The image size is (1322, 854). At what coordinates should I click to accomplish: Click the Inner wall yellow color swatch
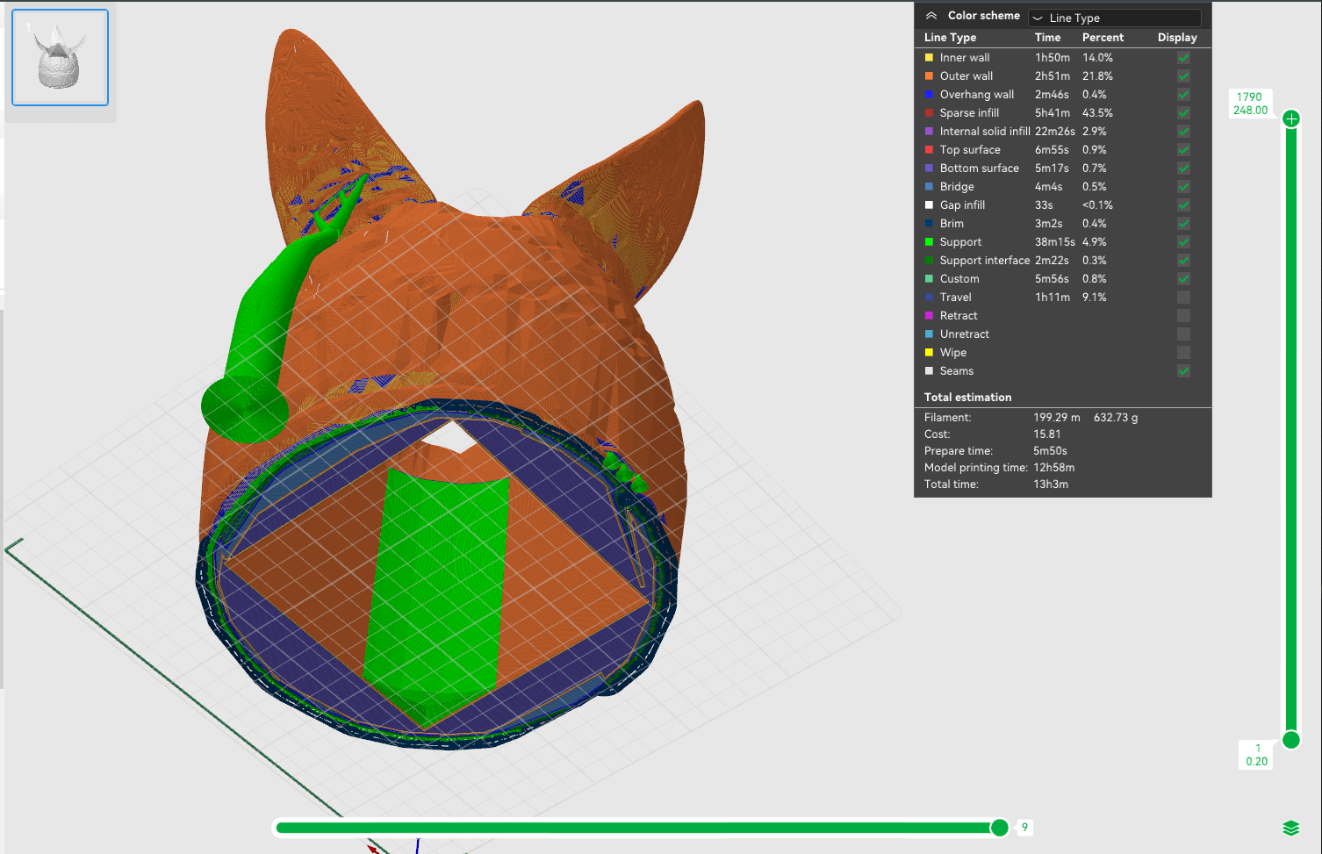929,58
